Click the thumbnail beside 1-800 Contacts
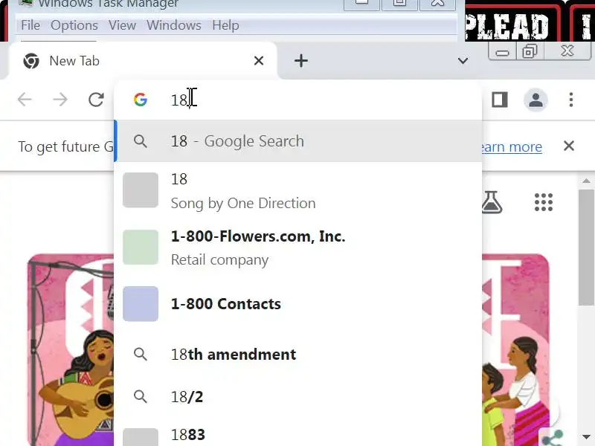The image size is (595, 446). tap(141, 304)
